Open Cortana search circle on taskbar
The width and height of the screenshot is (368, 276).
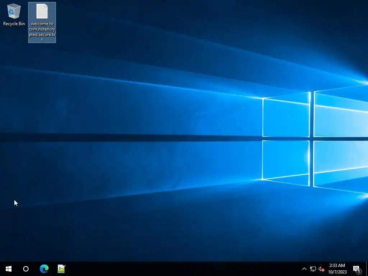(x=26, y=269)
